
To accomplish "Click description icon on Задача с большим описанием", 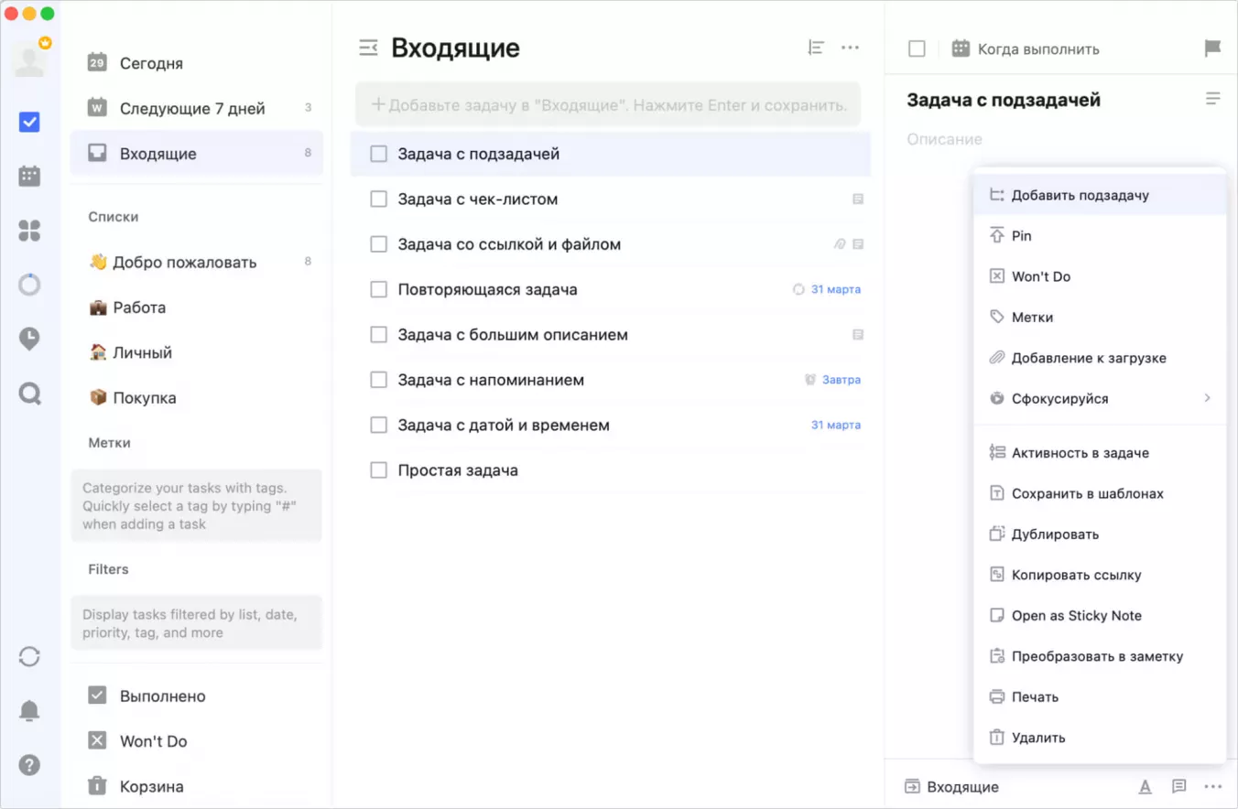I will pos(858,335).
